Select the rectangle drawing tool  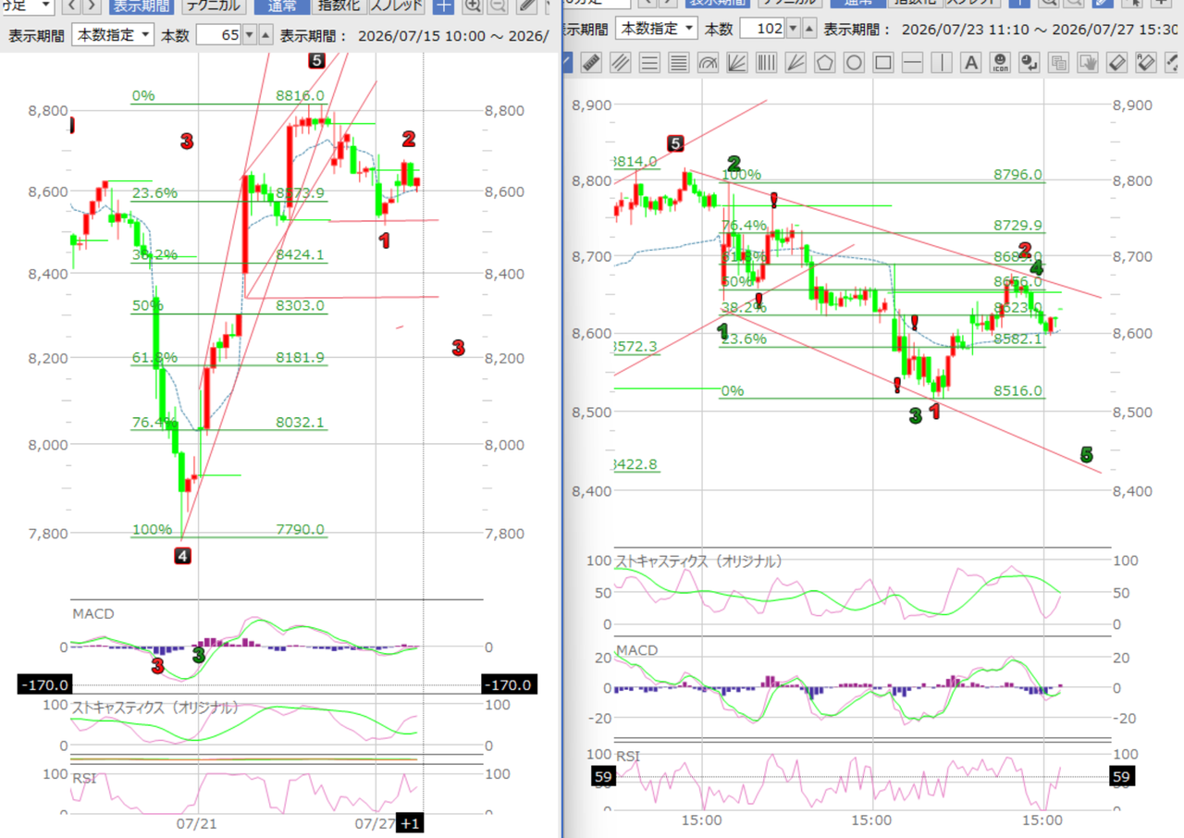pyautogui.click(x=882, y=63)
